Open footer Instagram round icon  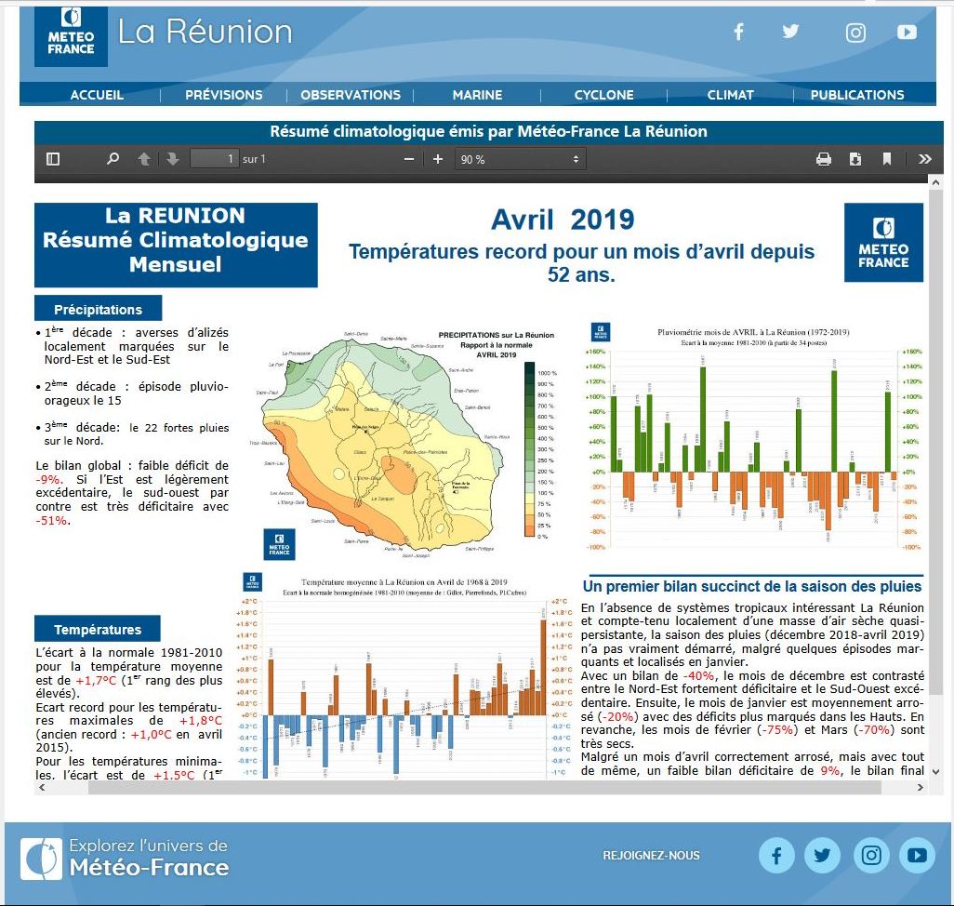(x=870, y=856)
